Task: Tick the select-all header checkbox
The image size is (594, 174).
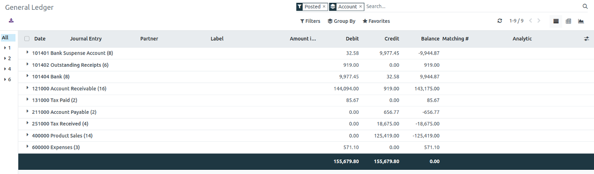Action: (x=27, y=39)
